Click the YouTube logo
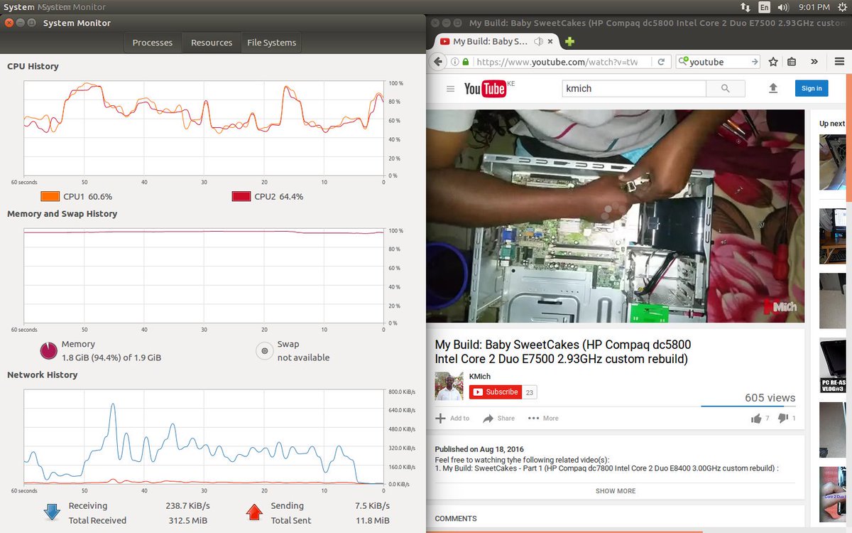The image size is (852, 533). tap(486, 89)
